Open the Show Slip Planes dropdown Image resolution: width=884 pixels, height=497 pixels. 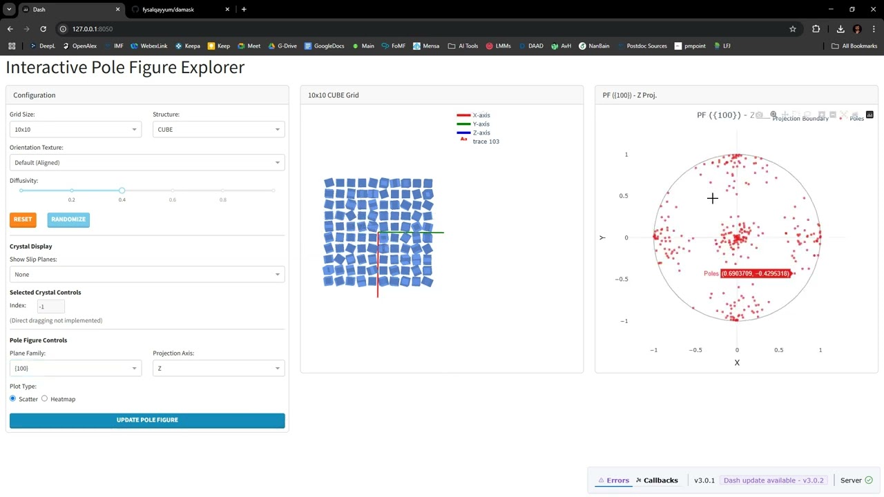147,275
